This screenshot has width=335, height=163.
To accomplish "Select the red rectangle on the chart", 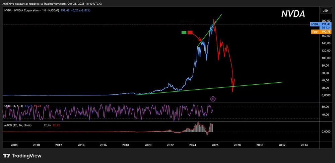I will (190, 32).
